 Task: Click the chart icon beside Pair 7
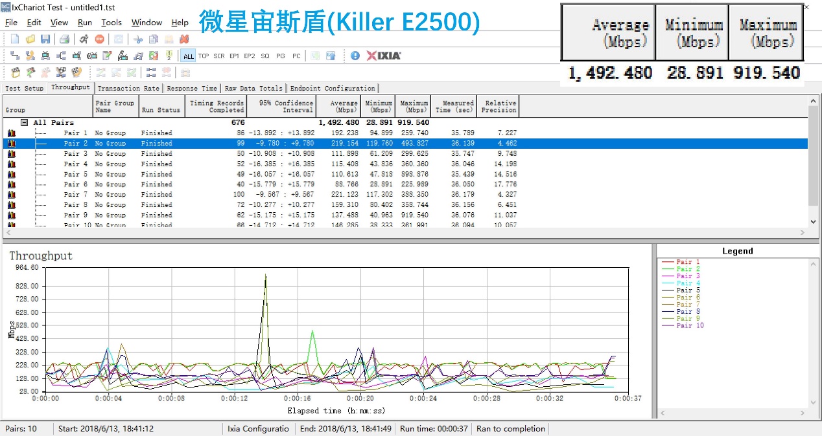[11, 195]
